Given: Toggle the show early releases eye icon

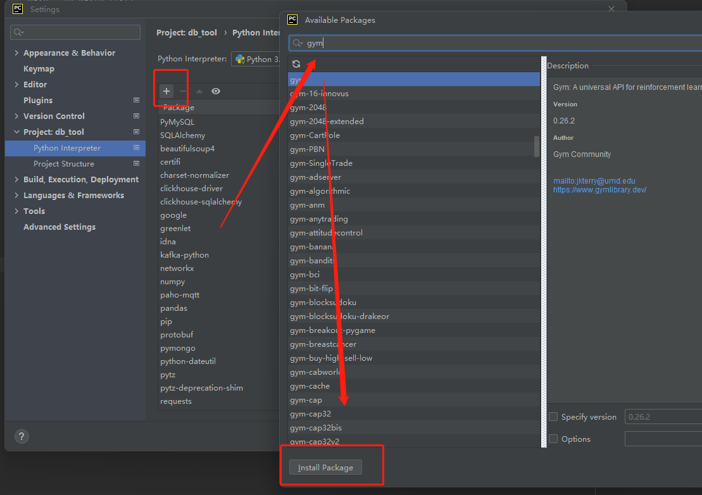Looking at the screenshot, I should 216,91.
